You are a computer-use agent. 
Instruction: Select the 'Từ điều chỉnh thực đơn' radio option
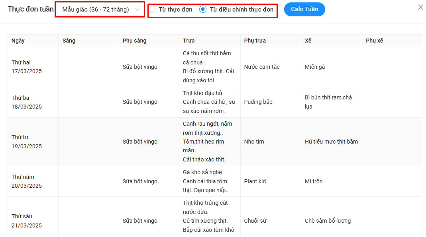click(203, 10)
